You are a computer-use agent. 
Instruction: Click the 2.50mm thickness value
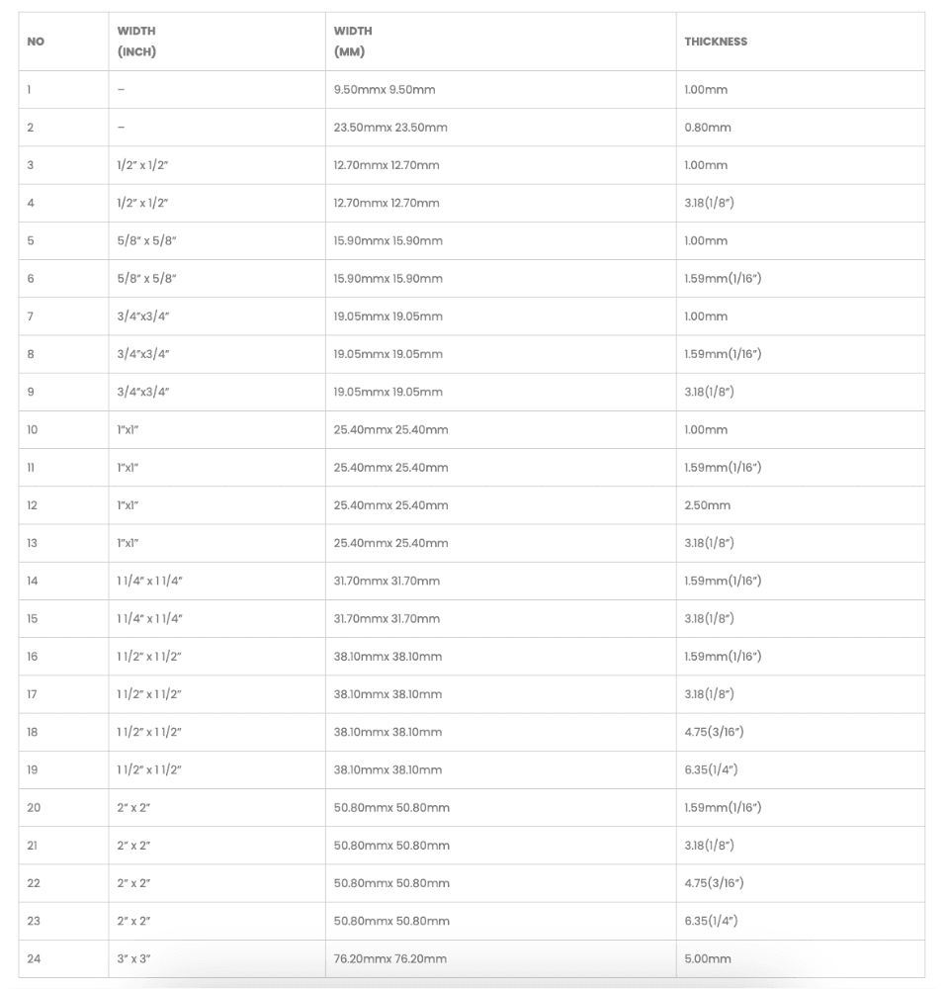coord(708,505)
